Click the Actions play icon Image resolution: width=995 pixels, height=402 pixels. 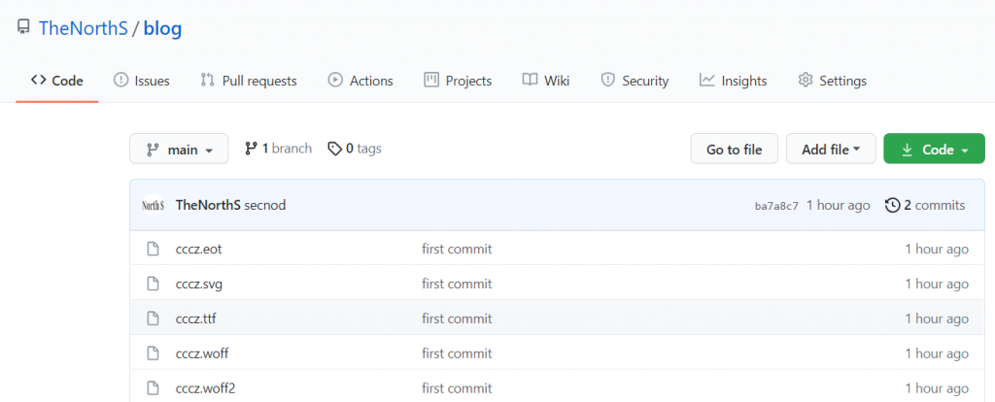[335, 80]
